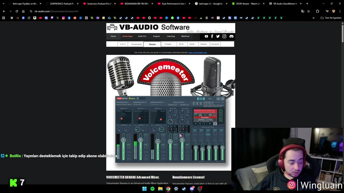344x193 pixels.
Task: Select the V.A.C. product tab
Action: [123, 44]
